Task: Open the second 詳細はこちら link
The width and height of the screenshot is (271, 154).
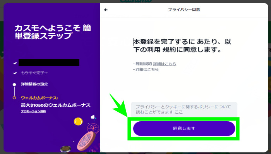Action: click(147, 69)
